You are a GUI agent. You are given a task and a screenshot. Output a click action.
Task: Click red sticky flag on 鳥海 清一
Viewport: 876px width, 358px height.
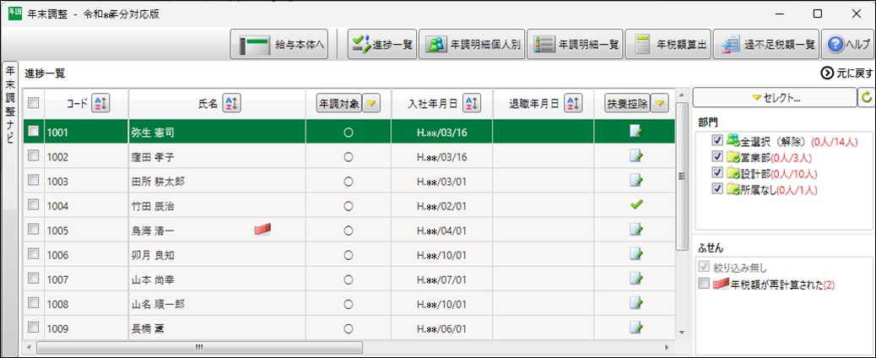[x=262, y=229]
